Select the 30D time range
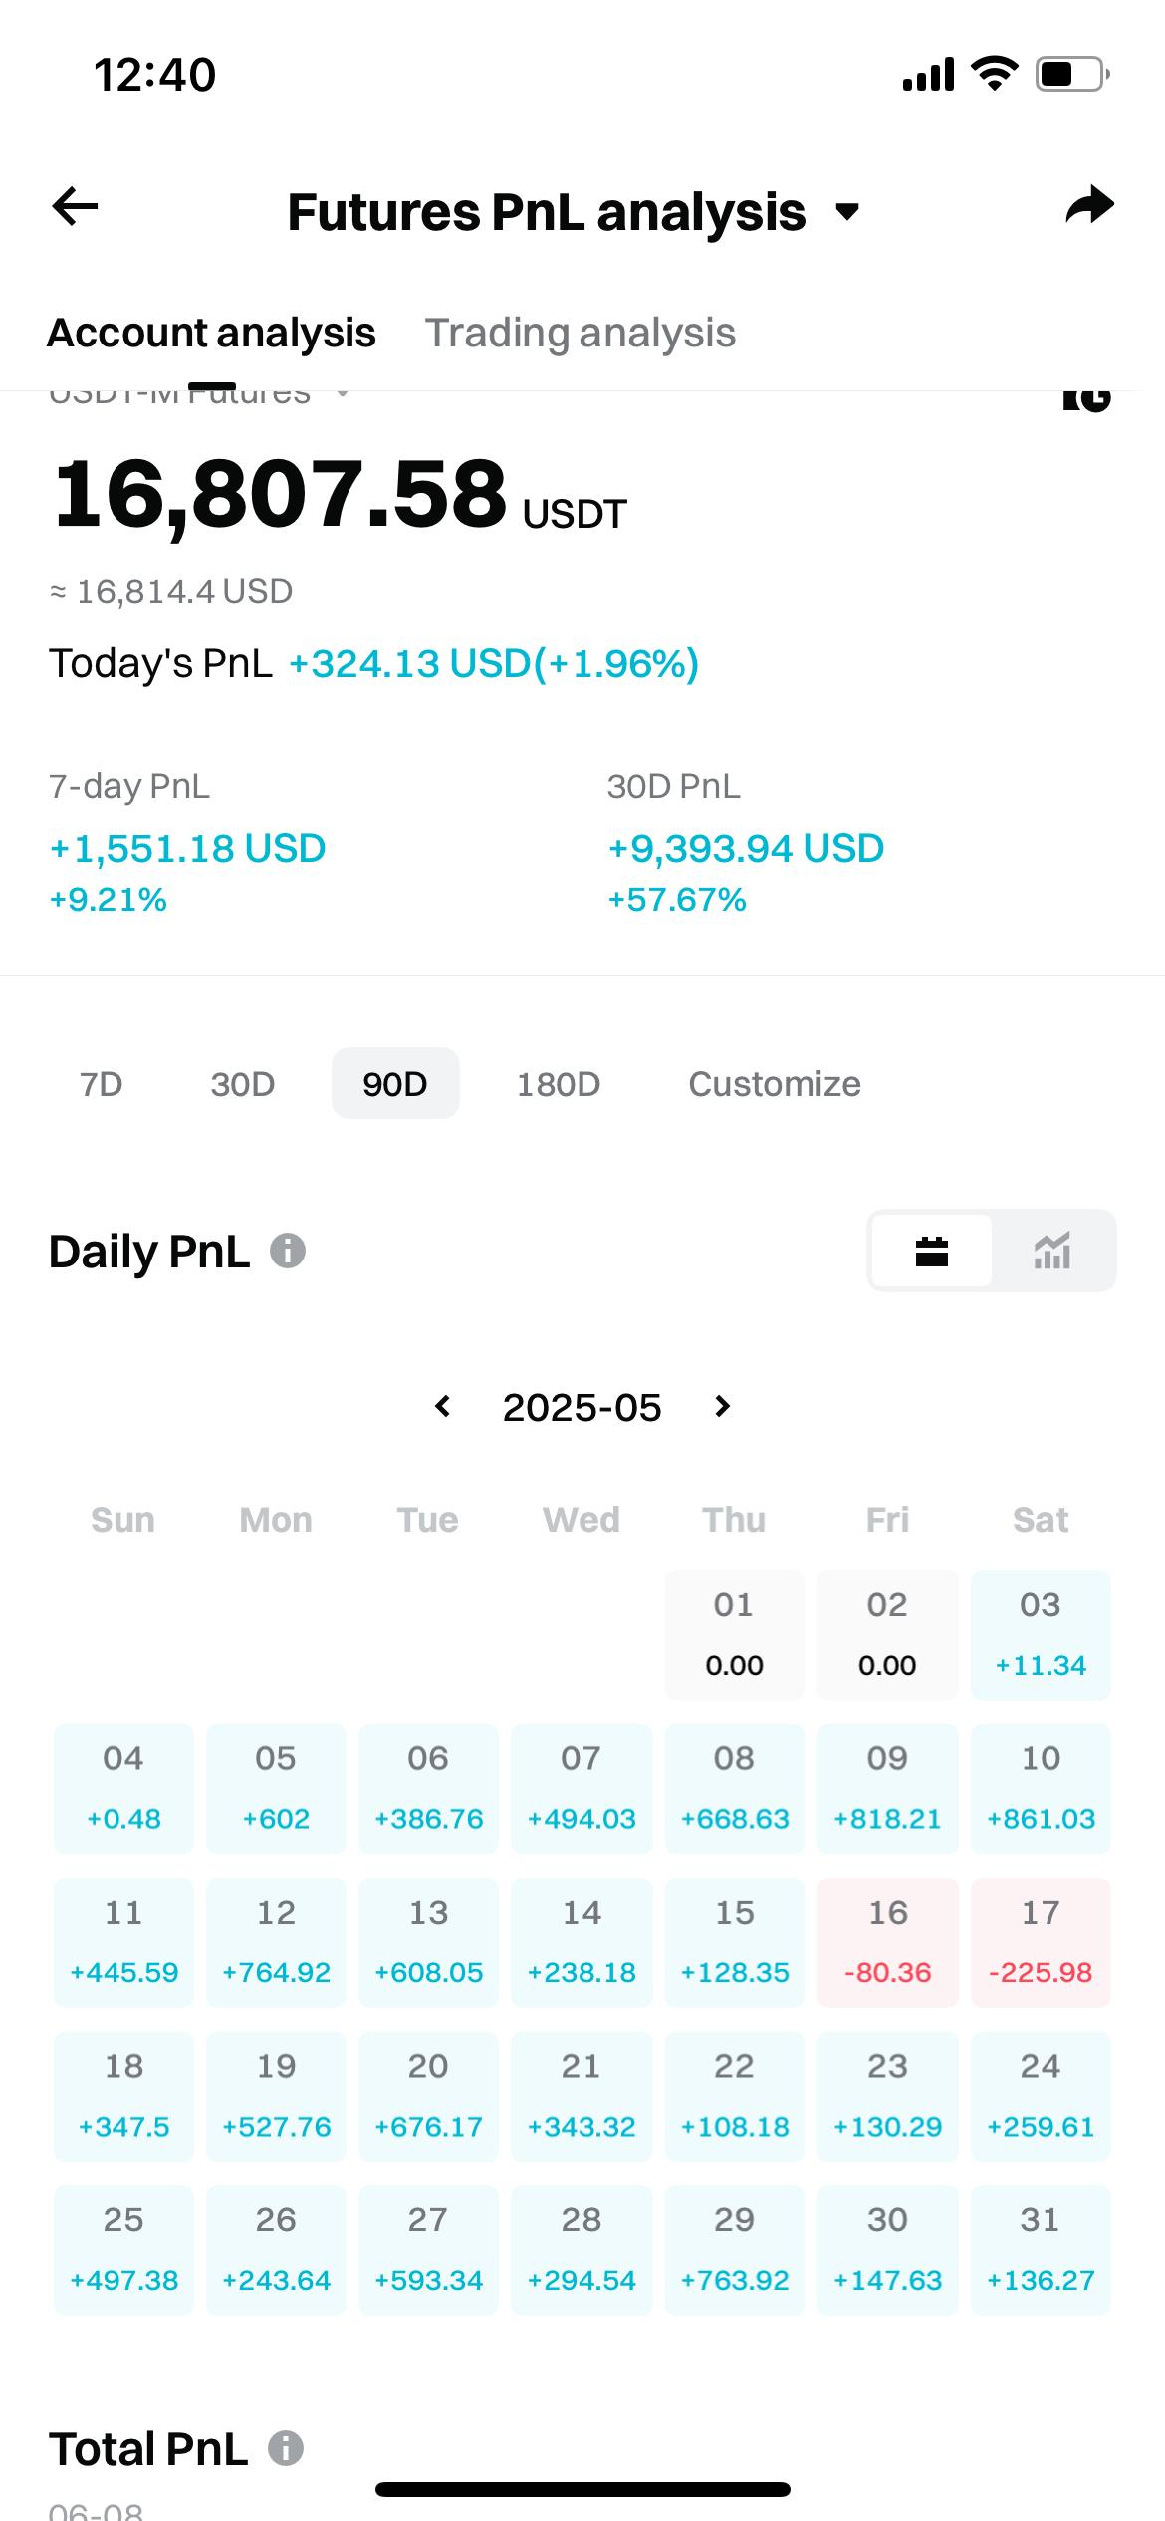1165x2521 pixels. (x=242, y=1084)
